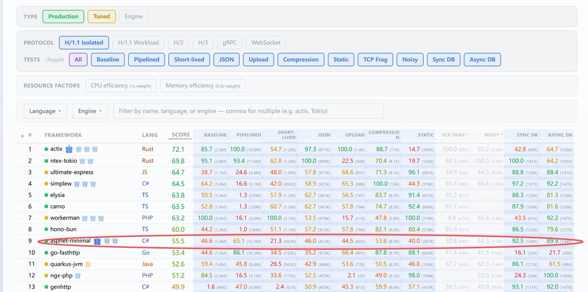Open the carno framework entry

57,206
